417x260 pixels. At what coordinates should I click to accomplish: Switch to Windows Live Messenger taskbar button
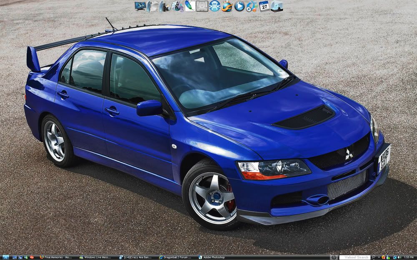click(x=95, y=257)
